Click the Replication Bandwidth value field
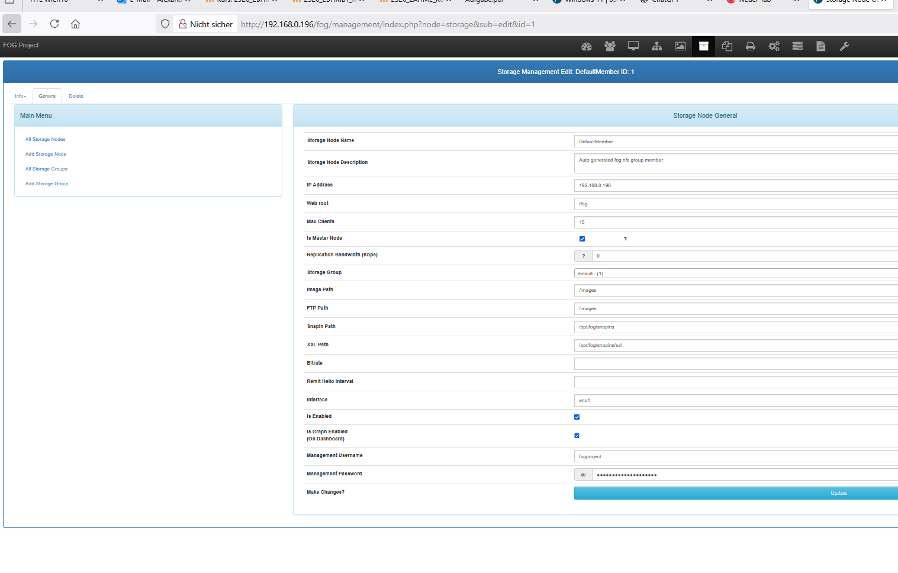 click(745, 256)
